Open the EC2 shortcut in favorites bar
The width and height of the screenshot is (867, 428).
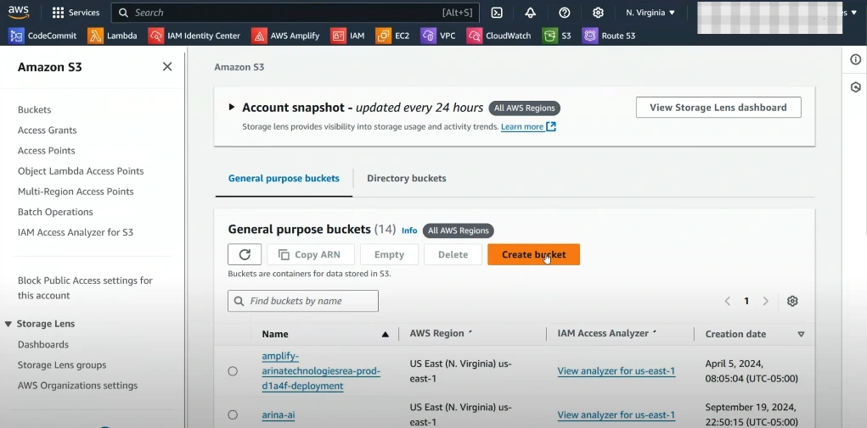(x=393, y=36)
